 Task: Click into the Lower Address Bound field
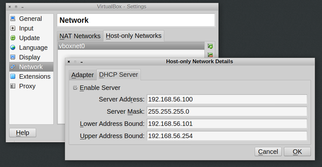tap(227, 124)
